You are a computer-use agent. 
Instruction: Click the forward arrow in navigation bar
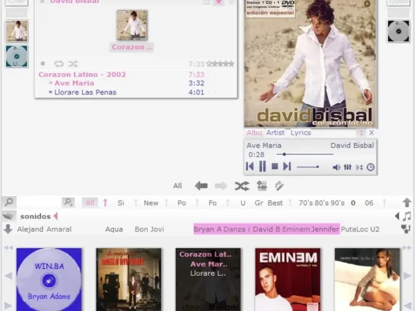tap(221, 186)
